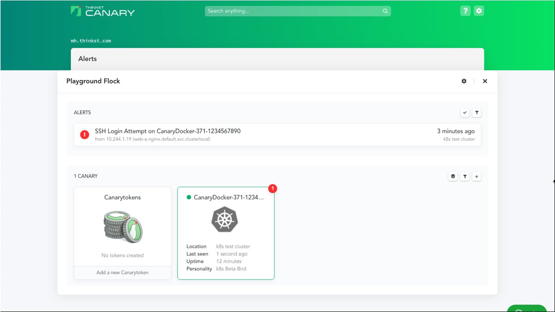Click the green online status dot
555x312 pixels.
tap(189, 197)
